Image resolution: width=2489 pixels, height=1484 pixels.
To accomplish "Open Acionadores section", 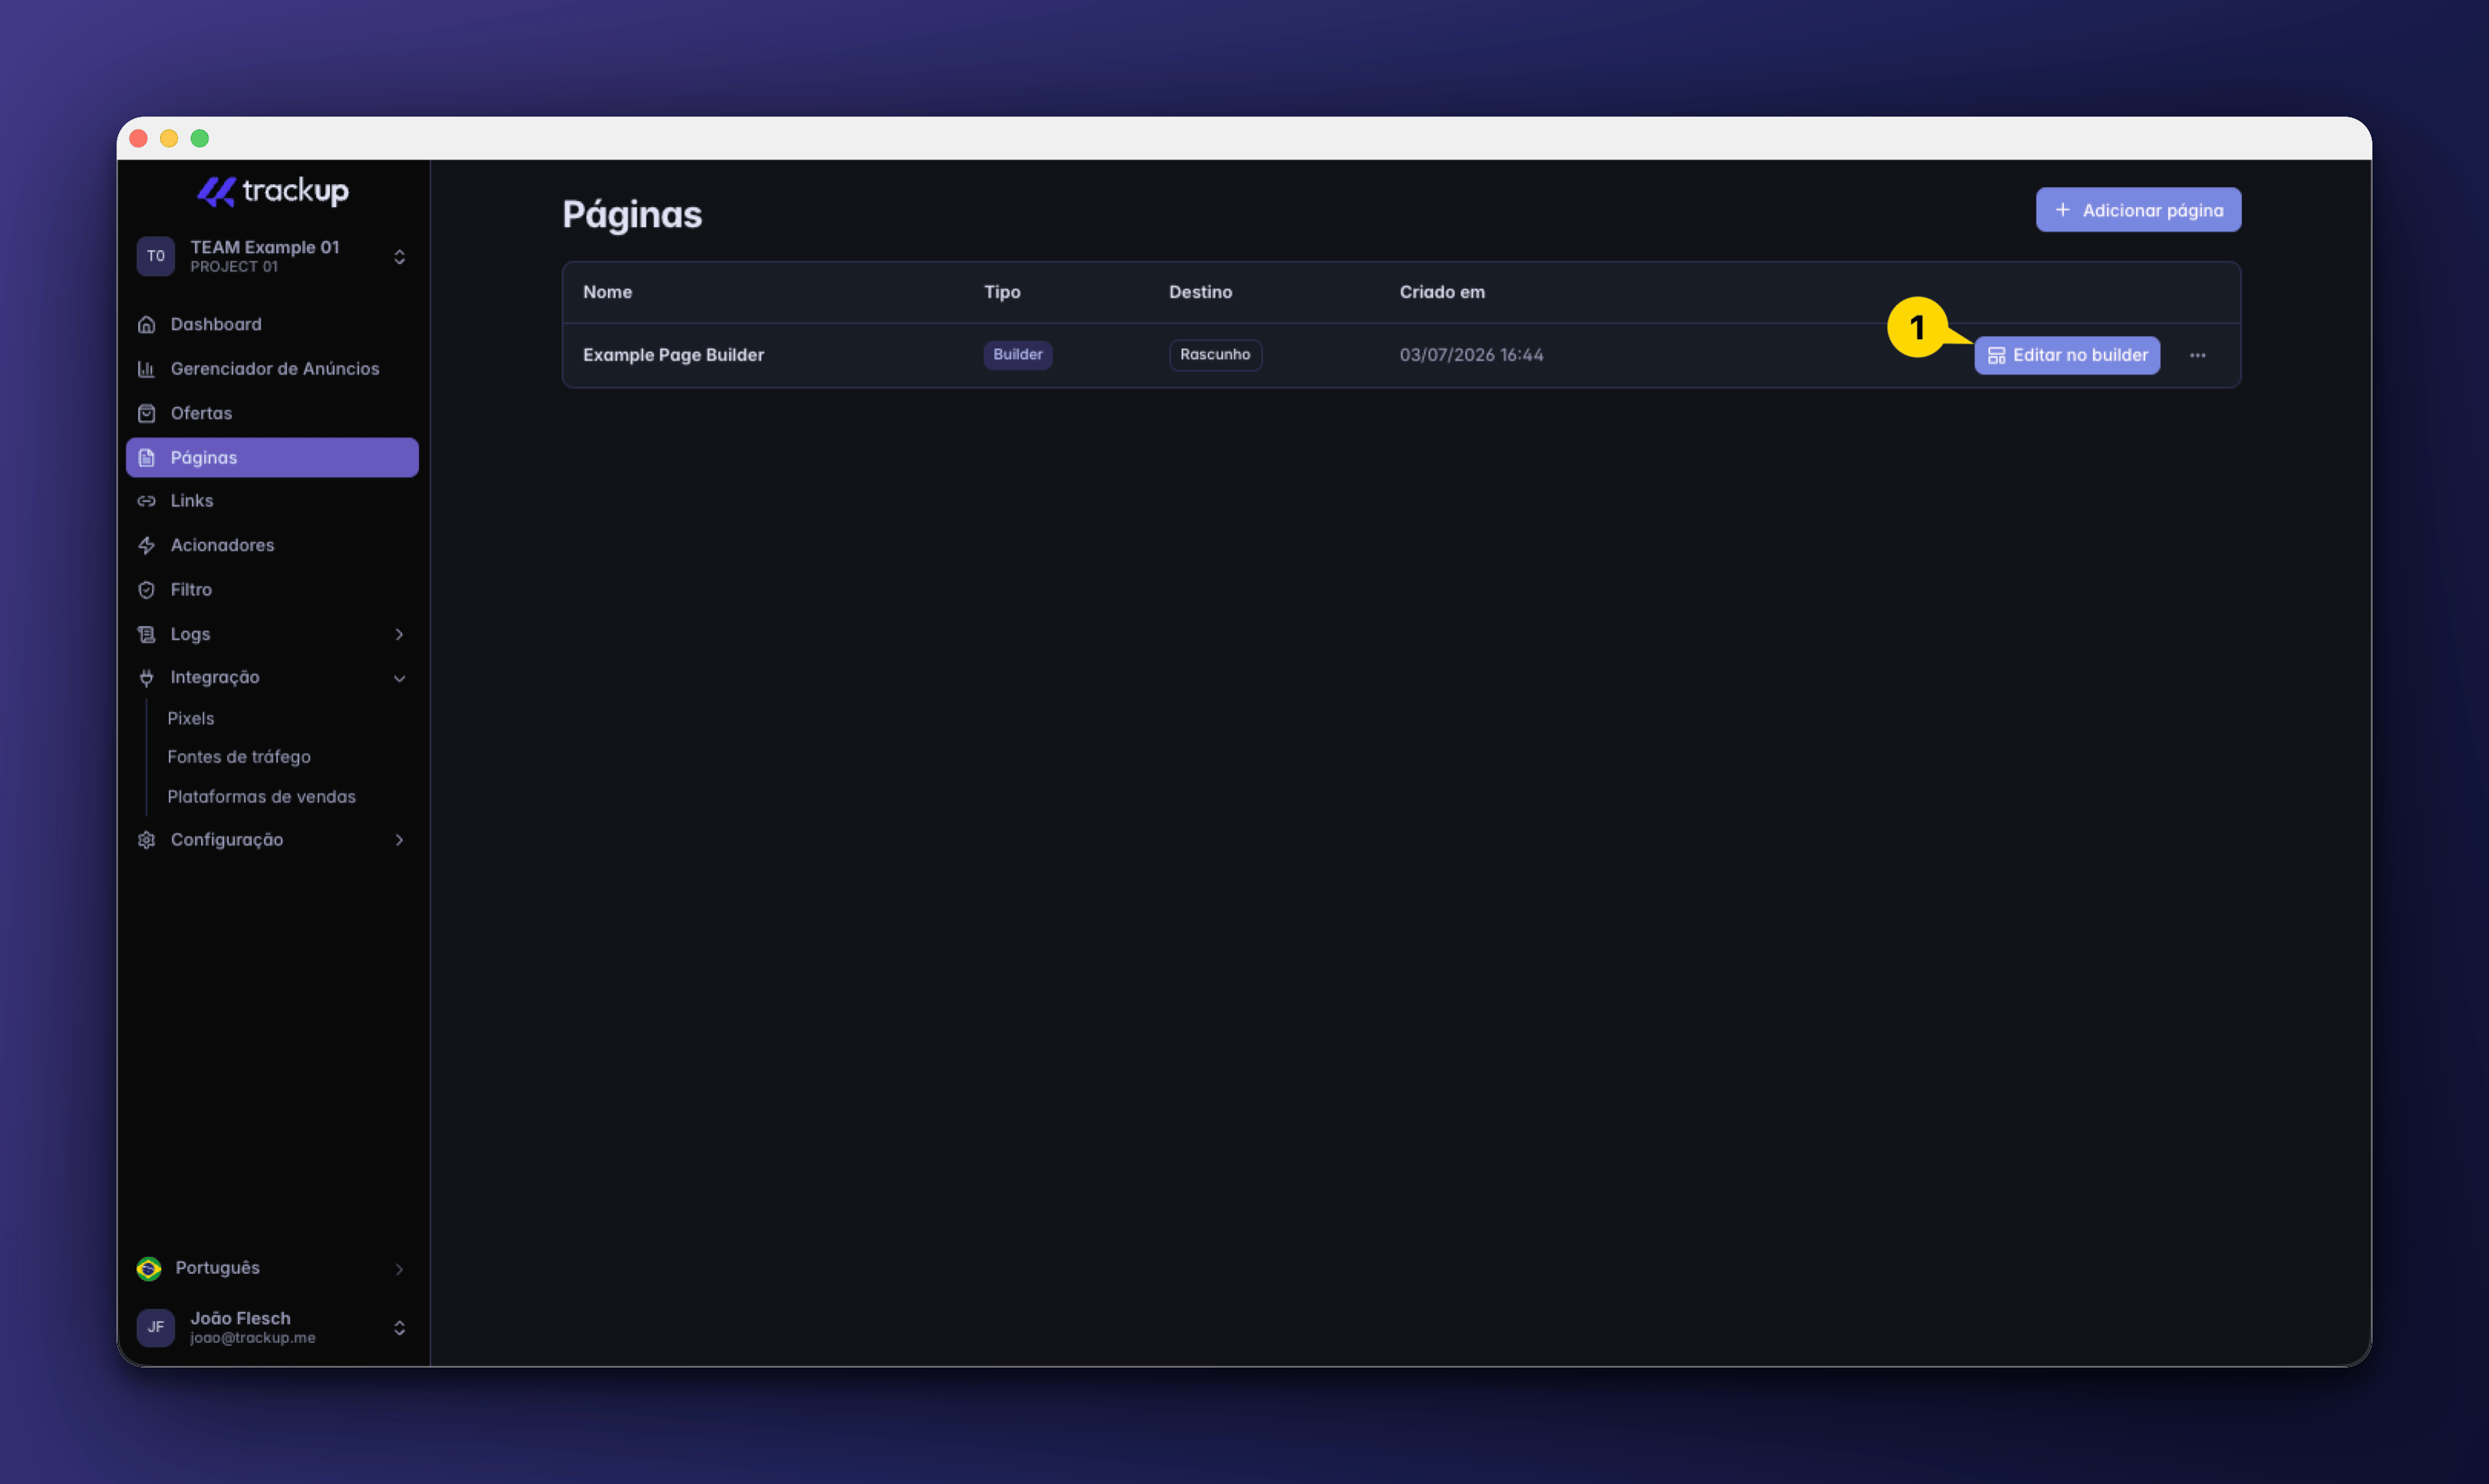I will click(272, 545).
